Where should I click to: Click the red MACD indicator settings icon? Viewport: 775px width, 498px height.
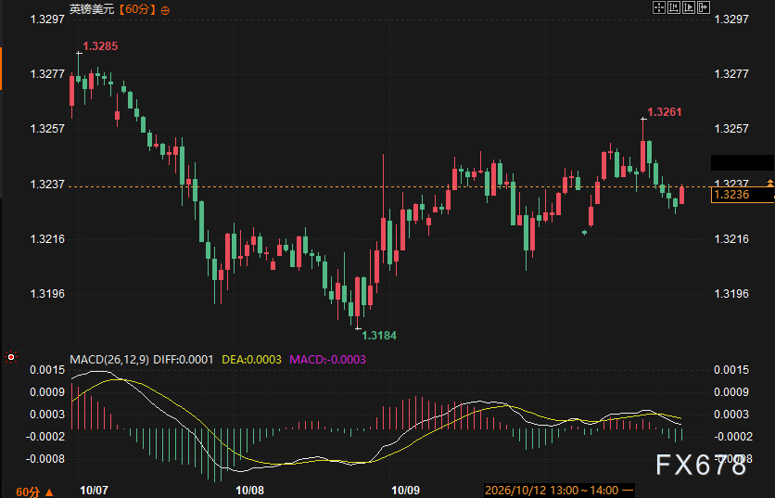click(x=11, y=356)
